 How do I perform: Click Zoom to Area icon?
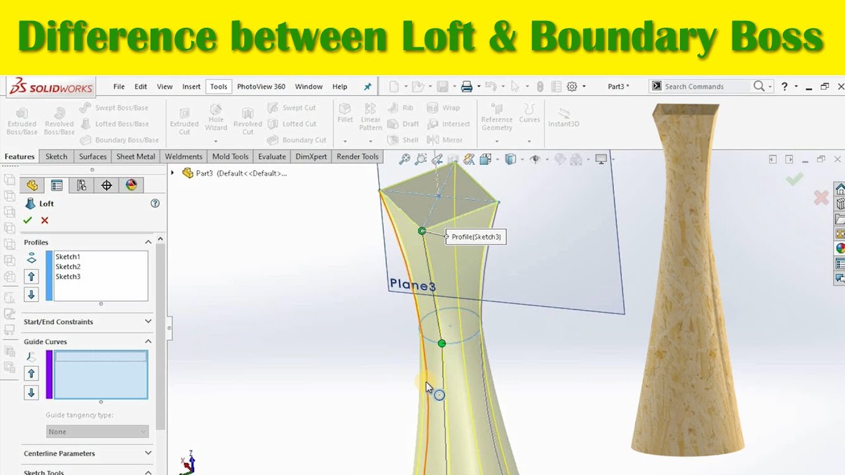[421, 159]
